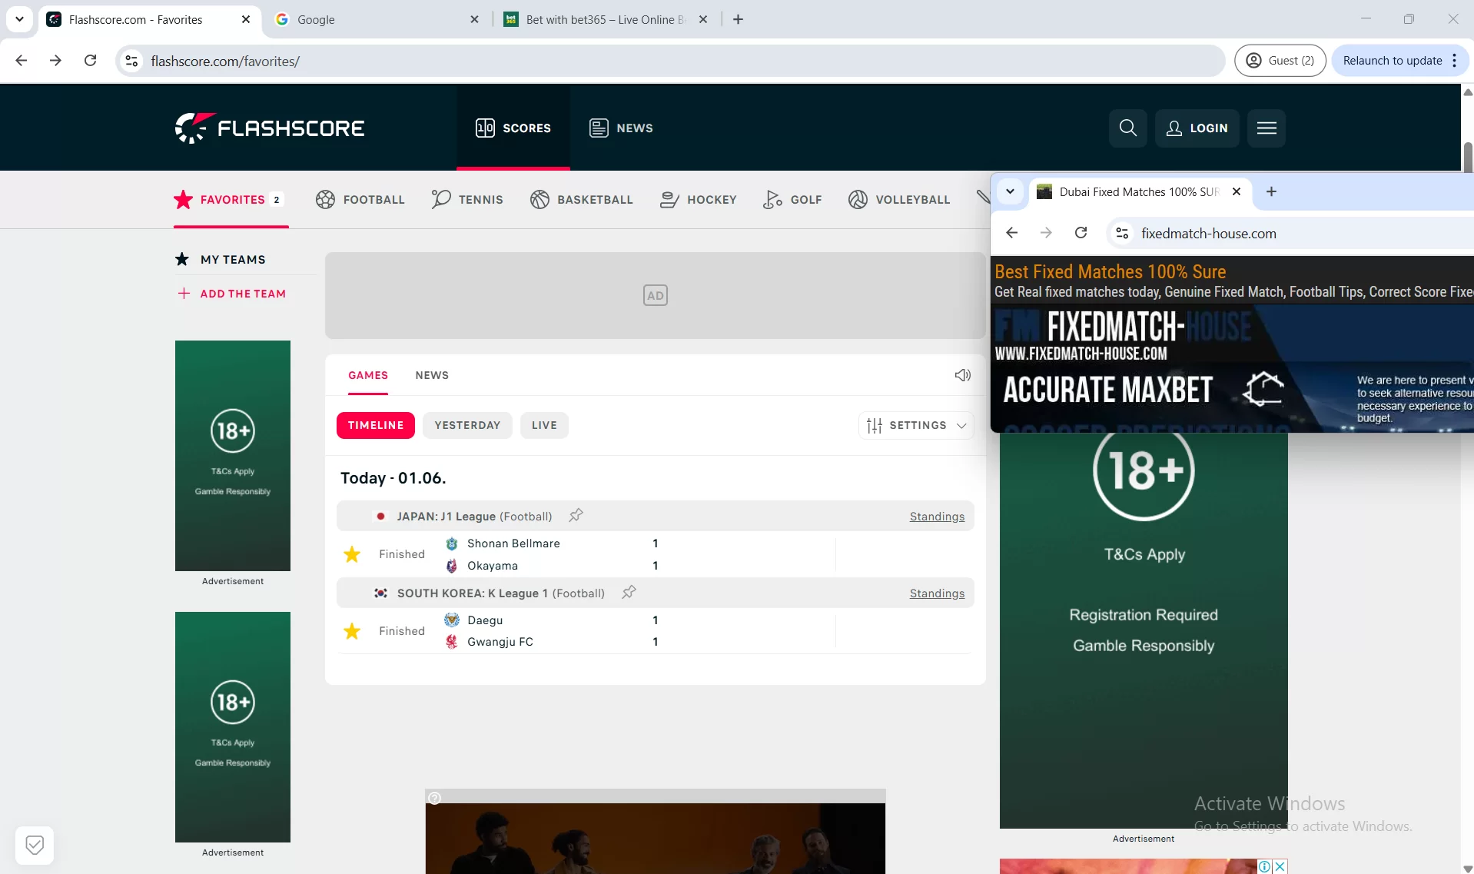Image resolution: width=1474 pixels, height=874 pixels.
Task: Click the sound speaker icon
Action: point(962,375)
